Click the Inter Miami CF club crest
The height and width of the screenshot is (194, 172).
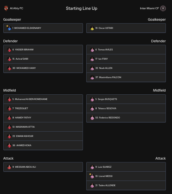point(163,8)
